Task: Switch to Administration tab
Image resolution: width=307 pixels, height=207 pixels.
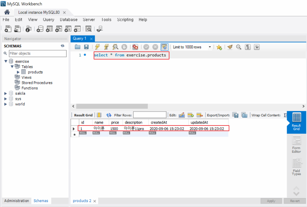Action: point(16,201)
